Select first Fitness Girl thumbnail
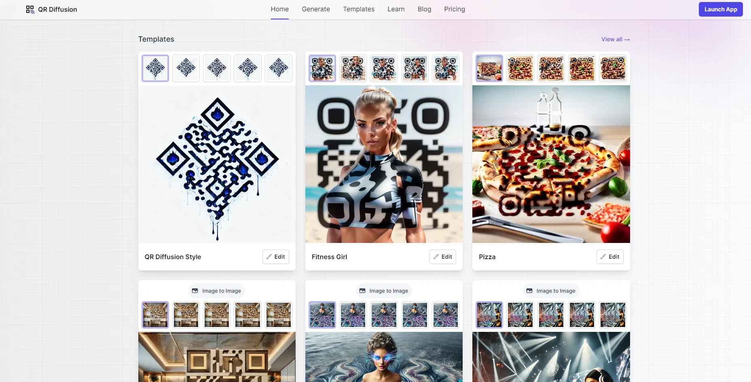 (322, 68)
